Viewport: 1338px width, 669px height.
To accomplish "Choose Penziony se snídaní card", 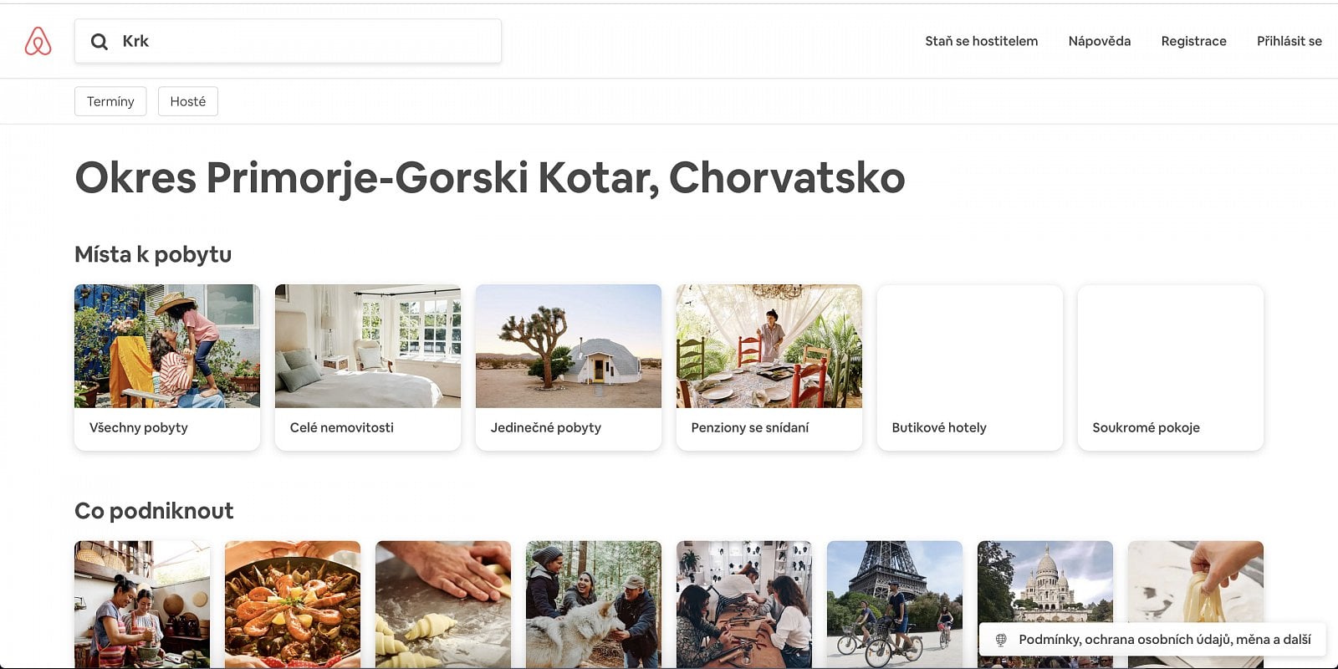I will coord(769,367).
